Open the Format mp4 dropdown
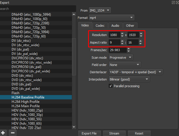179x136 pixels. pyautogui.click(x=112, y=18)
